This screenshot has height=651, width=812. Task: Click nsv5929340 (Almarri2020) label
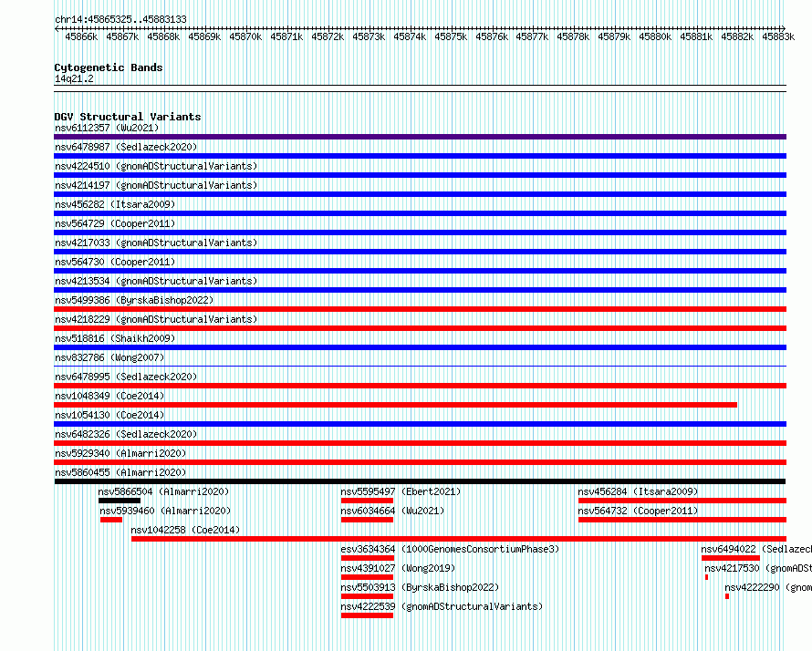(120, 453)
